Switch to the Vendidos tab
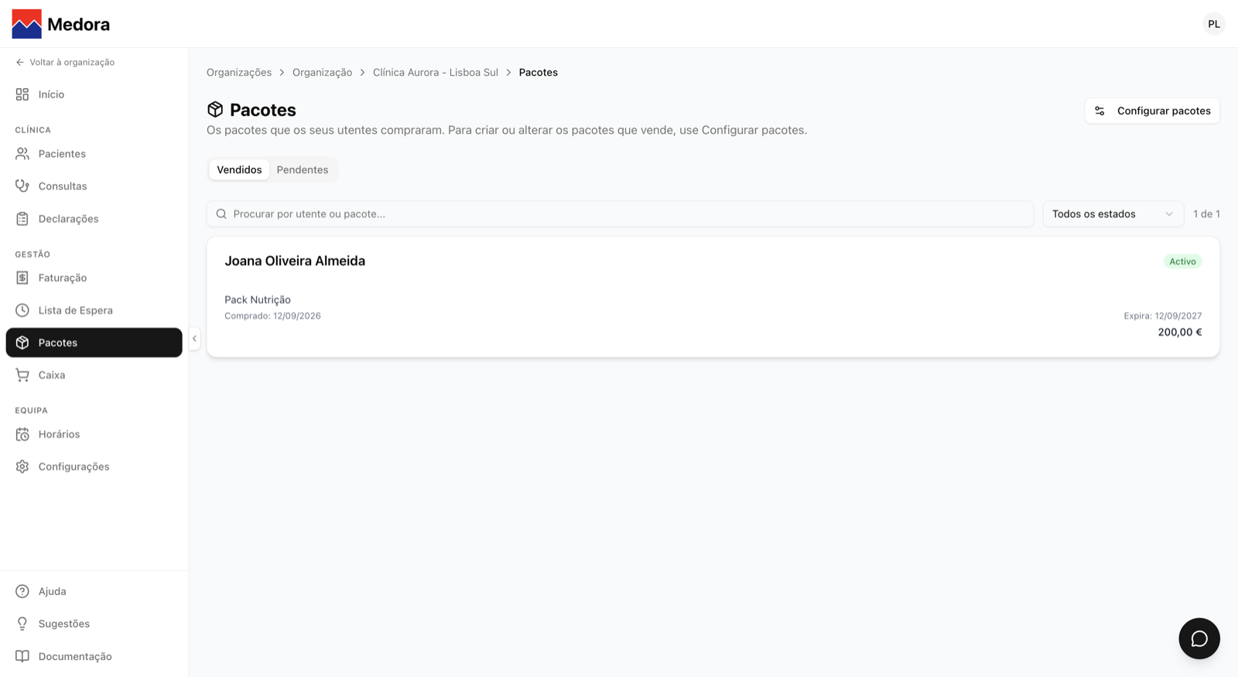 click(x=239, y=169)
